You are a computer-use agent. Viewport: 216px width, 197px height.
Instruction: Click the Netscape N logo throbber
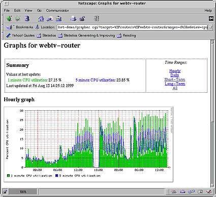(x=211, y=18)
